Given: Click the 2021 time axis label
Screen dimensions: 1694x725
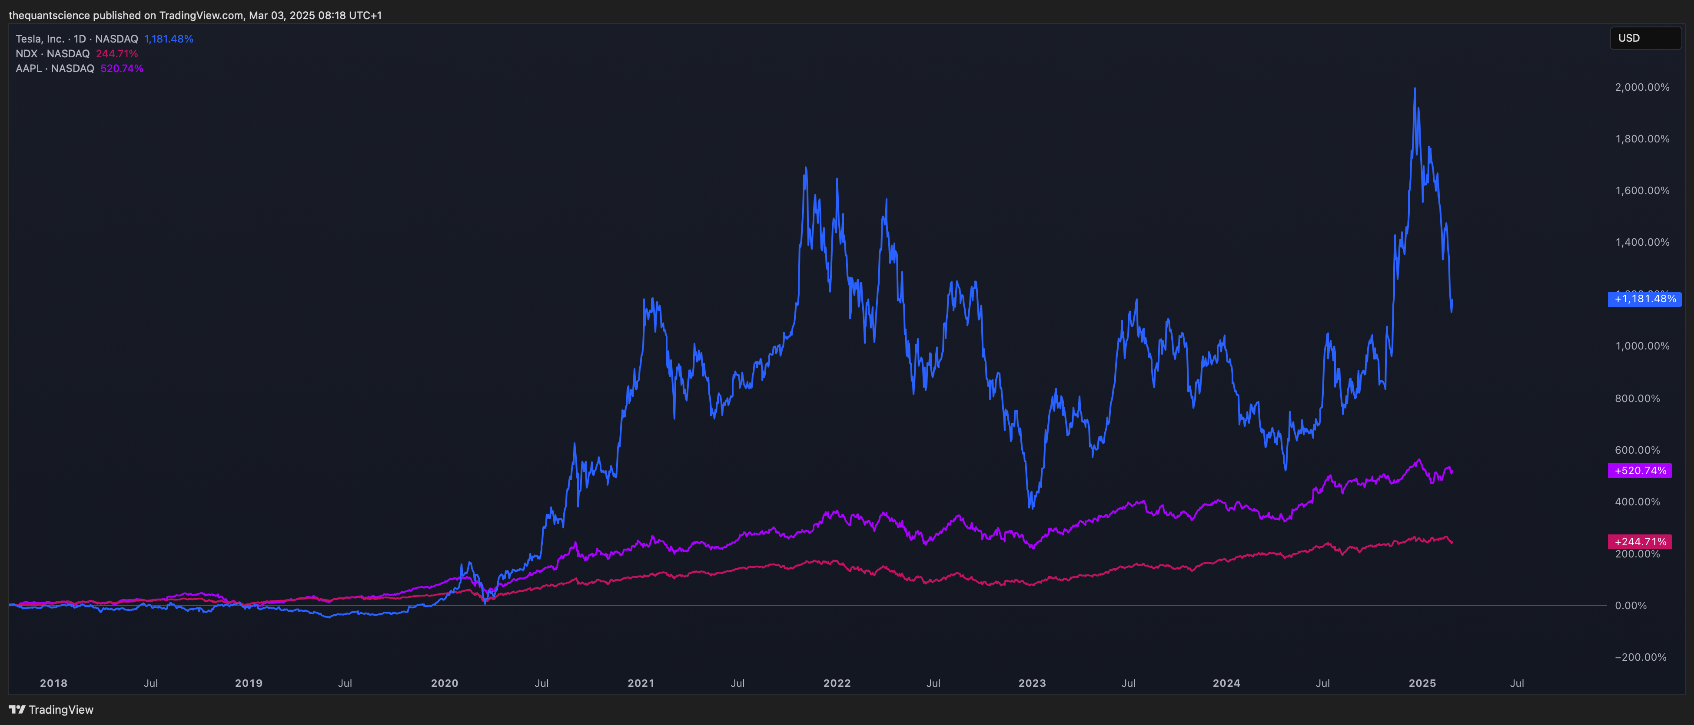Looking at the screenshot, I should [x=641, y=683].
